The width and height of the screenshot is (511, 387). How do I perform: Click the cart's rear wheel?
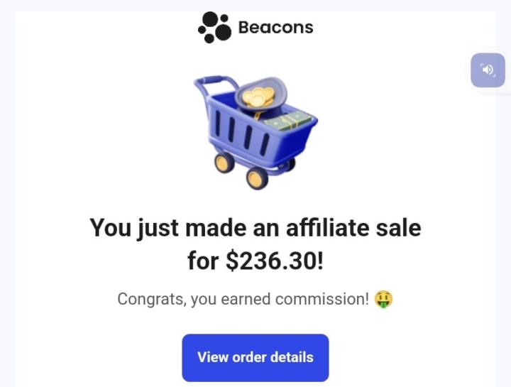(225, 163)
